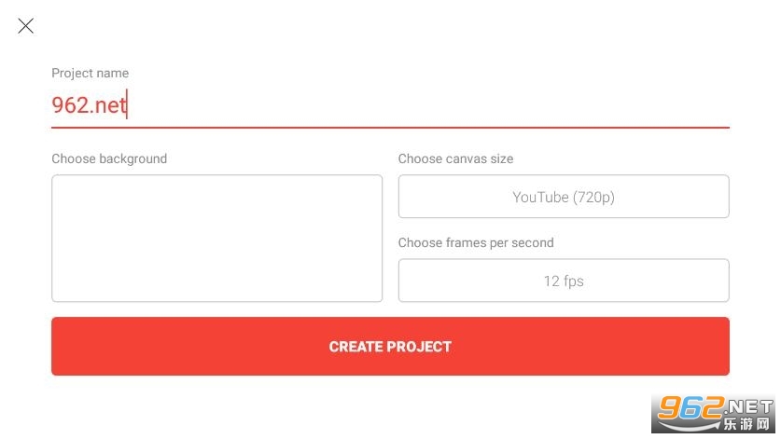Click the Chinese characters in the watermark

coord(746,423)
